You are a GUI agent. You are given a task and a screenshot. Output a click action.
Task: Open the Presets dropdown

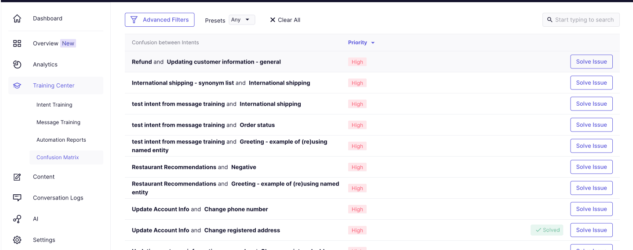point(242,20)
